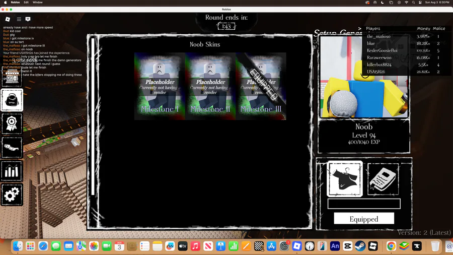Collapse the player list arrow
This screenshot has height=255, width=453.
click(x=359, y=28)
